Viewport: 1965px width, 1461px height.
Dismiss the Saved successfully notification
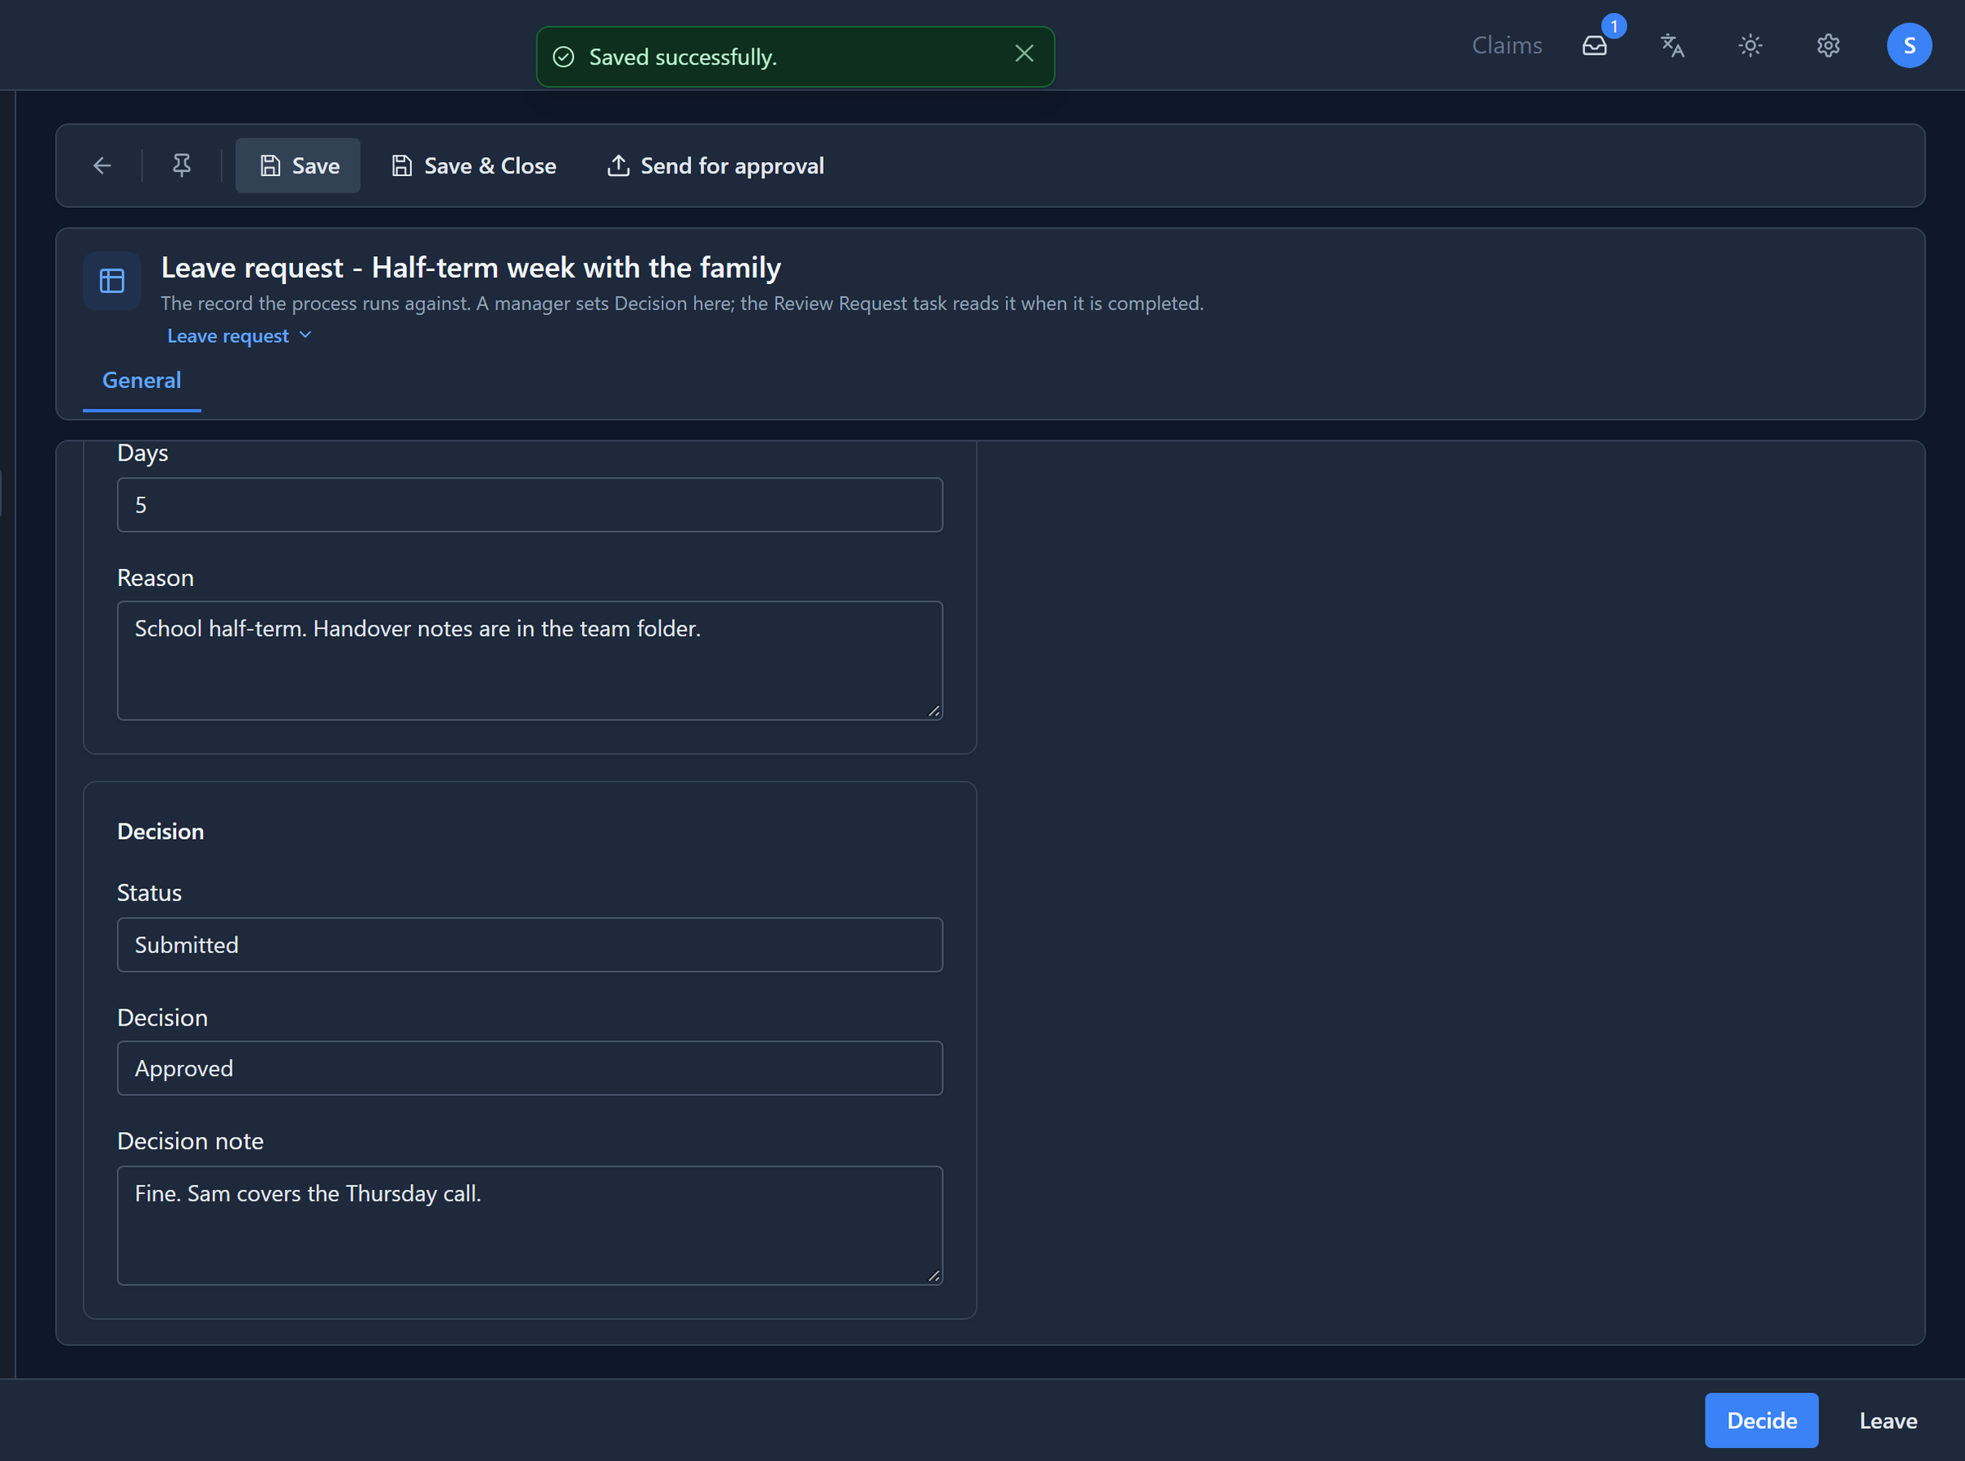point(1023,54)
